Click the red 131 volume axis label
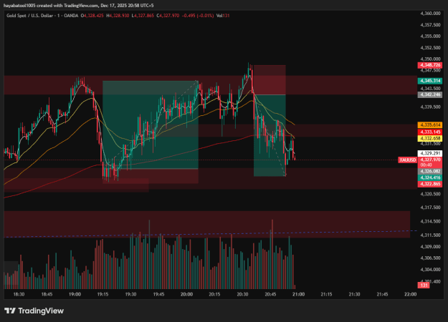The image size is (448, 322). click(424, 286)
